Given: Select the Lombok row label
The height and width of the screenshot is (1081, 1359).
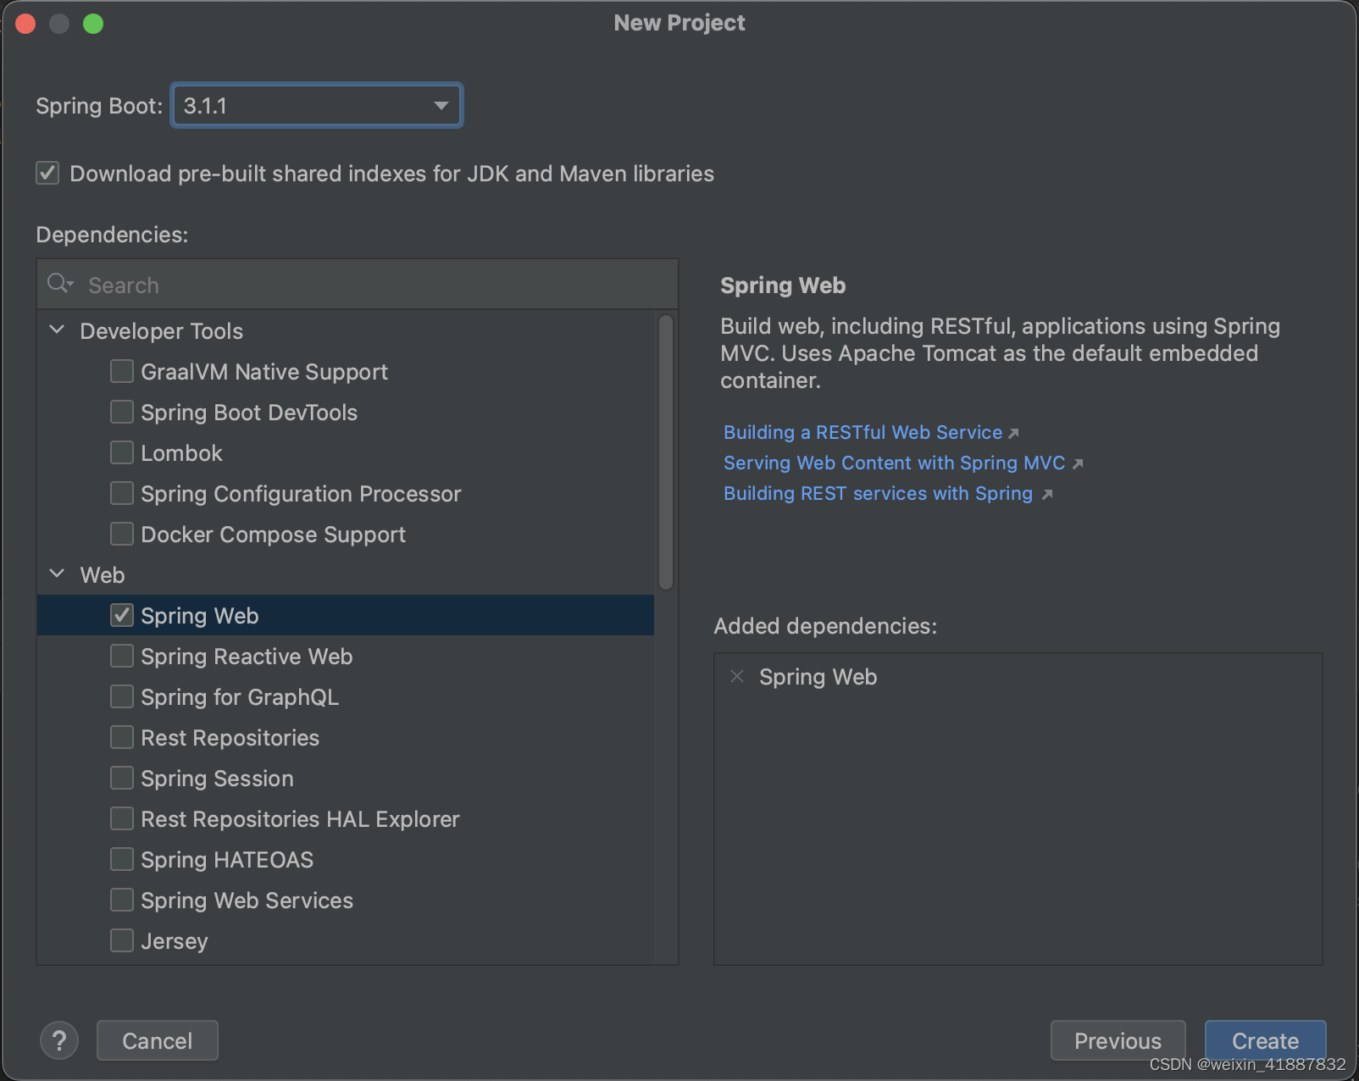Looking at the screenshot, I should point(181,453).
